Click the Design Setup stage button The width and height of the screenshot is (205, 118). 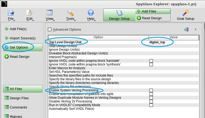[x=119, y=15]
